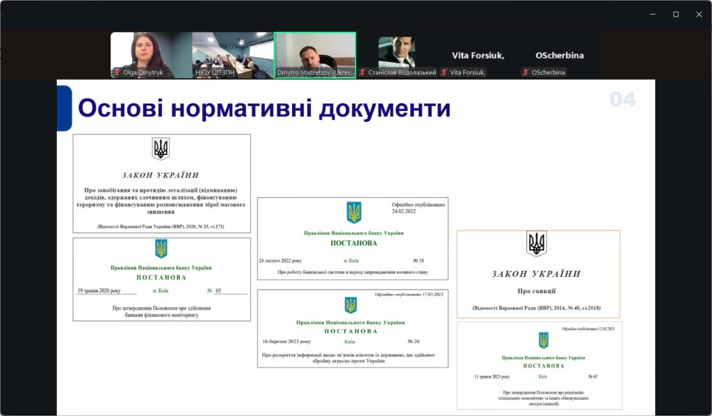Click the black trident emblem on the money-laundering law

[x=161, y=149]
